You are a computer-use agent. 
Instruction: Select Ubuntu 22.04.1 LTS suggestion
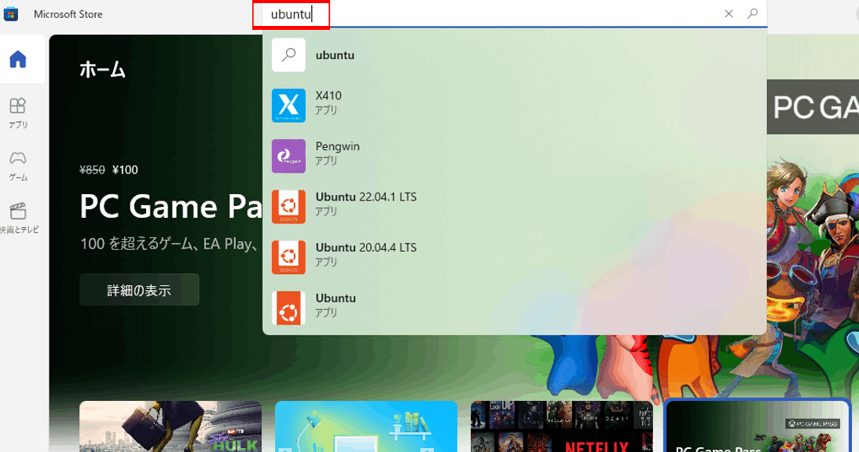click(x=515, y=207)
